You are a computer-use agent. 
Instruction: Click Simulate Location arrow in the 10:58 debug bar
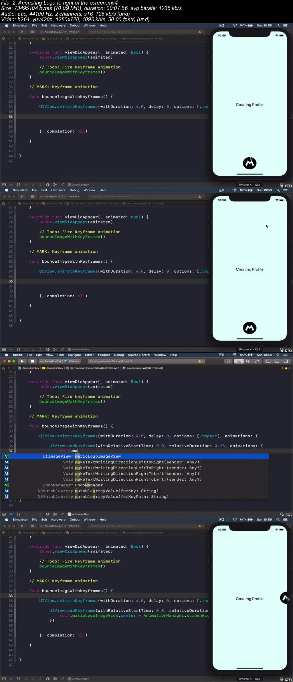[62, 514]
